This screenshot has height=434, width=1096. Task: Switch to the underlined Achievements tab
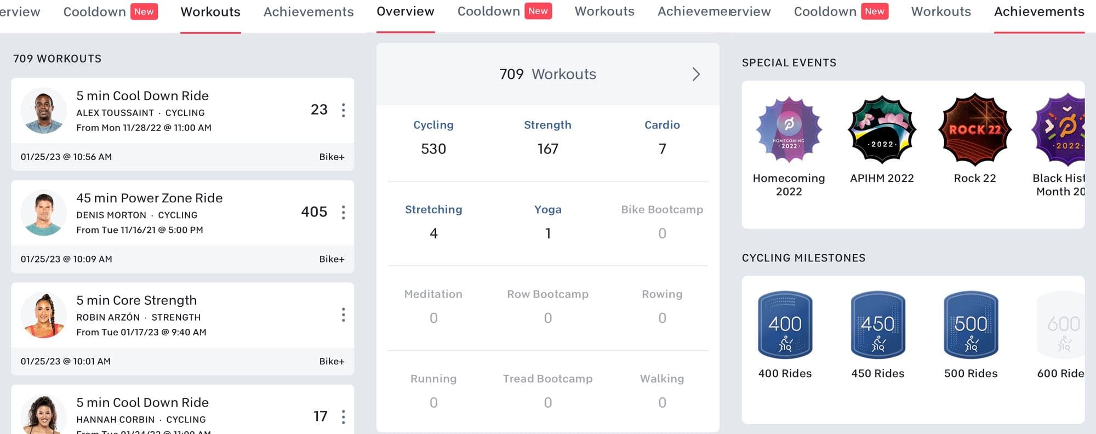tap(1038, 12)
